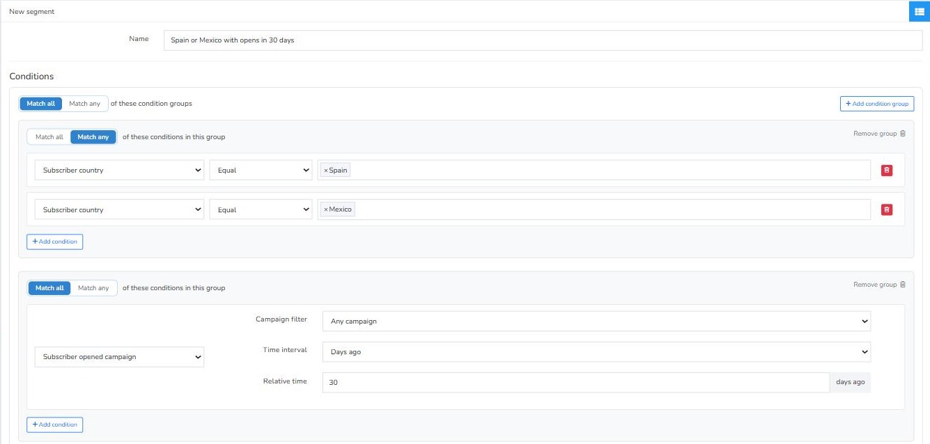The width and height of the screenshot is (930, 444).
Task: Set condition groups to Match any
Action: (x=85, y=104)
